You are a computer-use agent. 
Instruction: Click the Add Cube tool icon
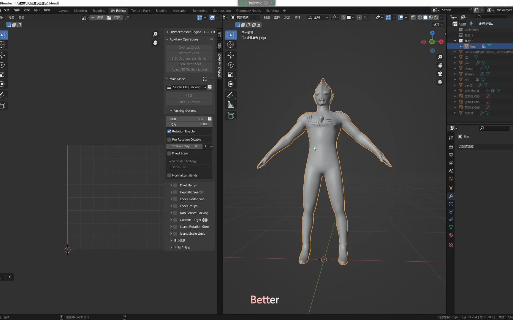point(231,116)
